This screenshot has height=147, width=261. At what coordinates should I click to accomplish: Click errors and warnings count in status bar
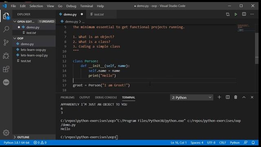click(40, 143)
